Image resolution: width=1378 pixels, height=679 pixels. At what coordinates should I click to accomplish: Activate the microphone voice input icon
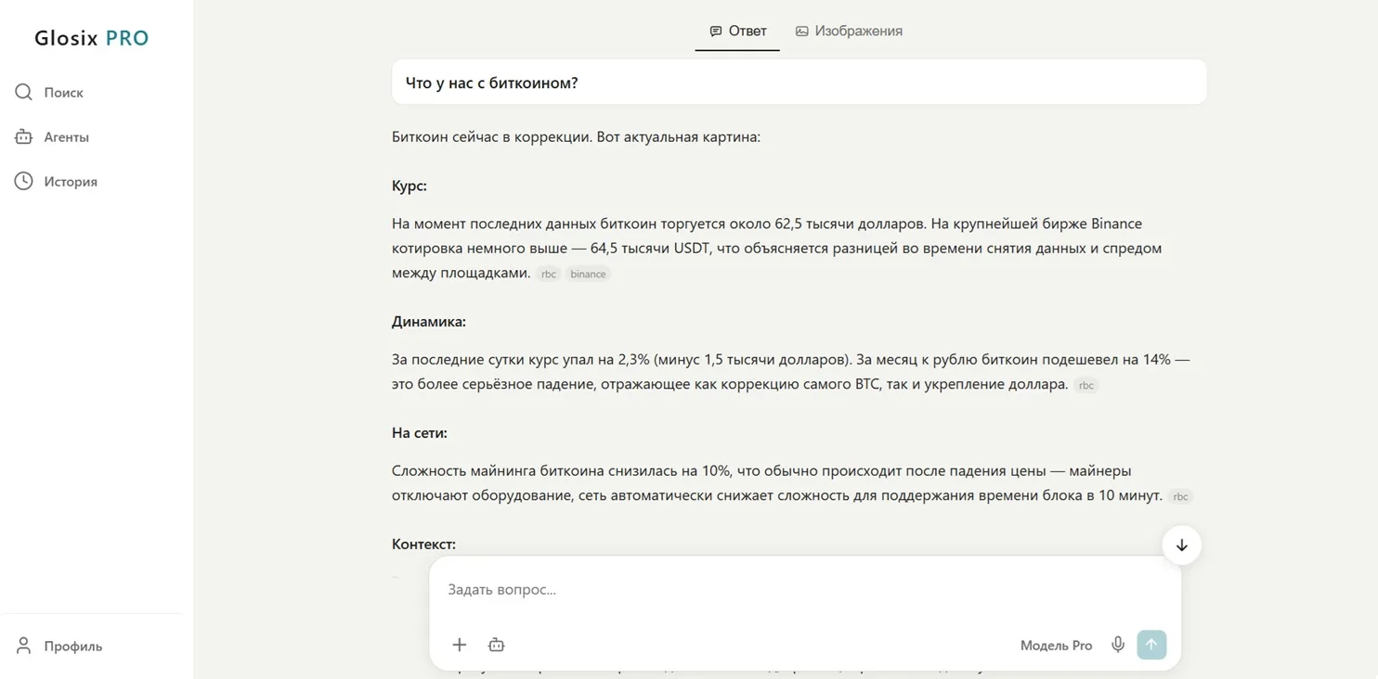click(x=1118, y=645)
